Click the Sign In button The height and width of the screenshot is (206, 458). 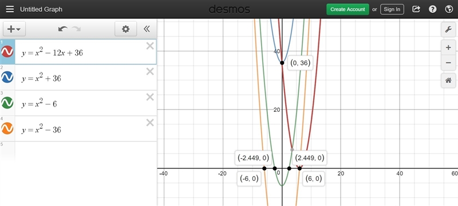(392, 9)
